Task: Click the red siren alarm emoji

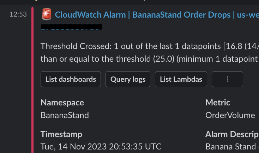Action: 47,14
